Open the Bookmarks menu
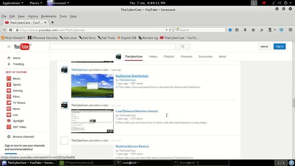Viewport: 295px width, 166px height. pyautogui.click(x=49, y=17)
